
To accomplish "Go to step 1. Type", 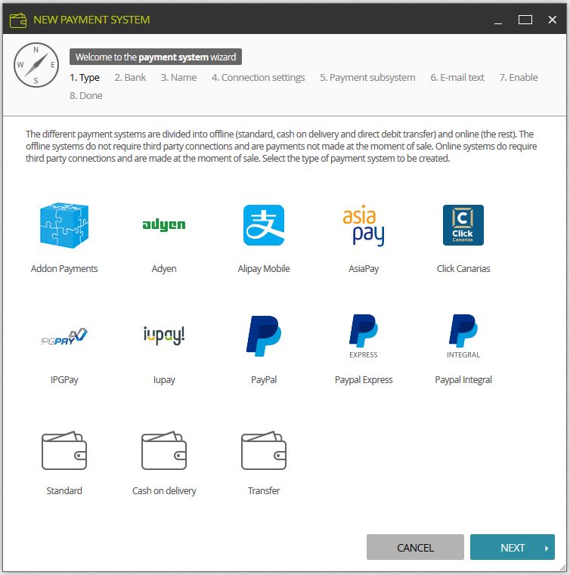I will (85, 77).
